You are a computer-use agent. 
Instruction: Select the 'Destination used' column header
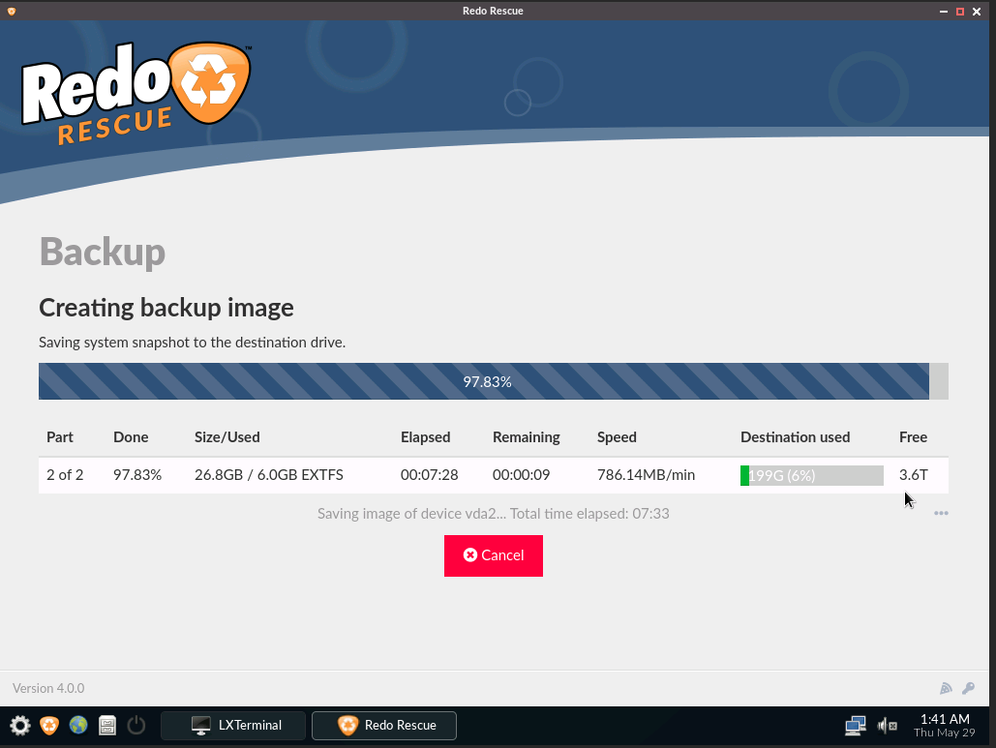point(796,436)
